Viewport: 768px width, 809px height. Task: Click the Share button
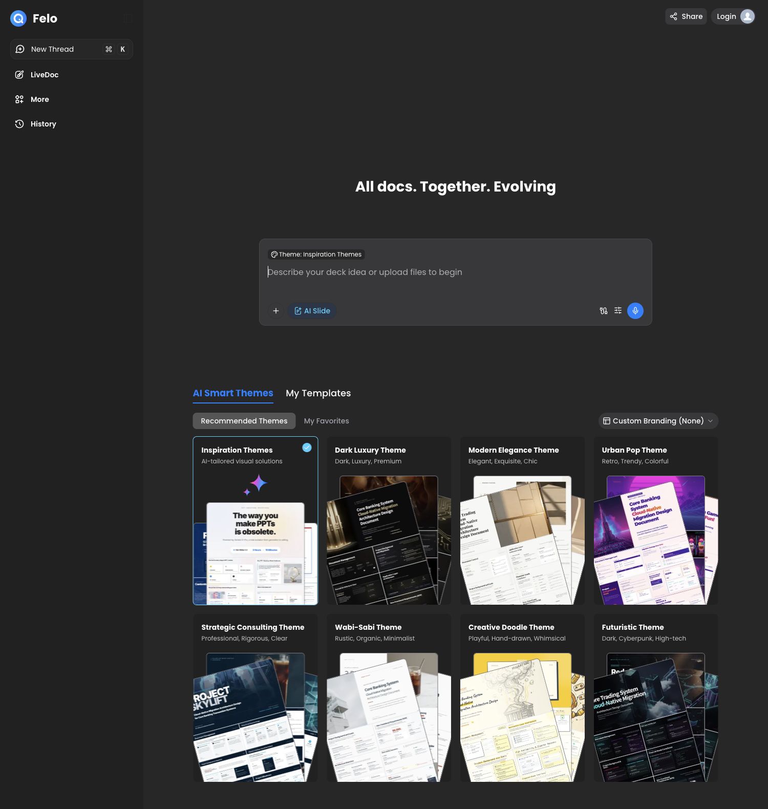click(x=686, y=16)
